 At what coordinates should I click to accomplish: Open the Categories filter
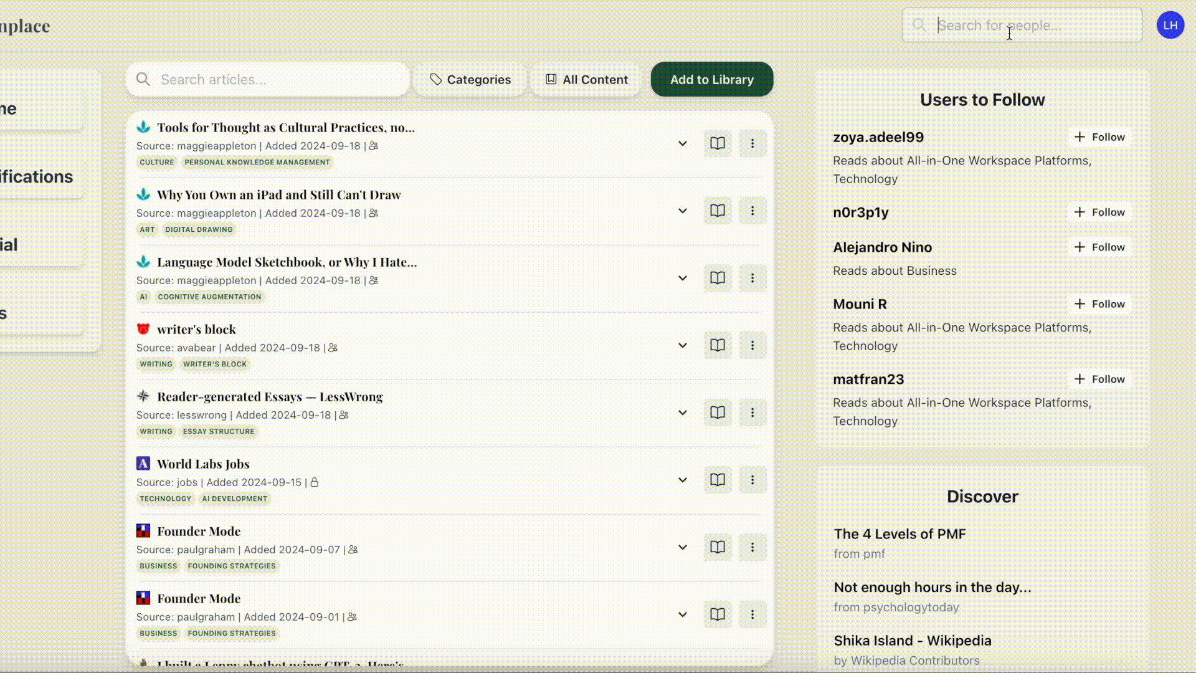470,80
